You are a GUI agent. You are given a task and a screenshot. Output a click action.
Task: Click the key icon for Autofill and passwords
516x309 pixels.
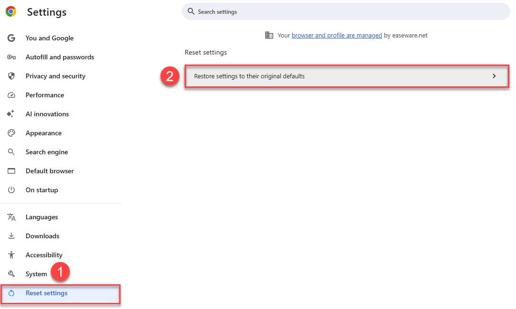click(11, 57)
